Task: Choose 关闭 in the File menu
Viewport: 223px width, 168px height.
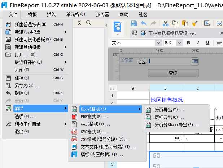Action: click(36, 69)
